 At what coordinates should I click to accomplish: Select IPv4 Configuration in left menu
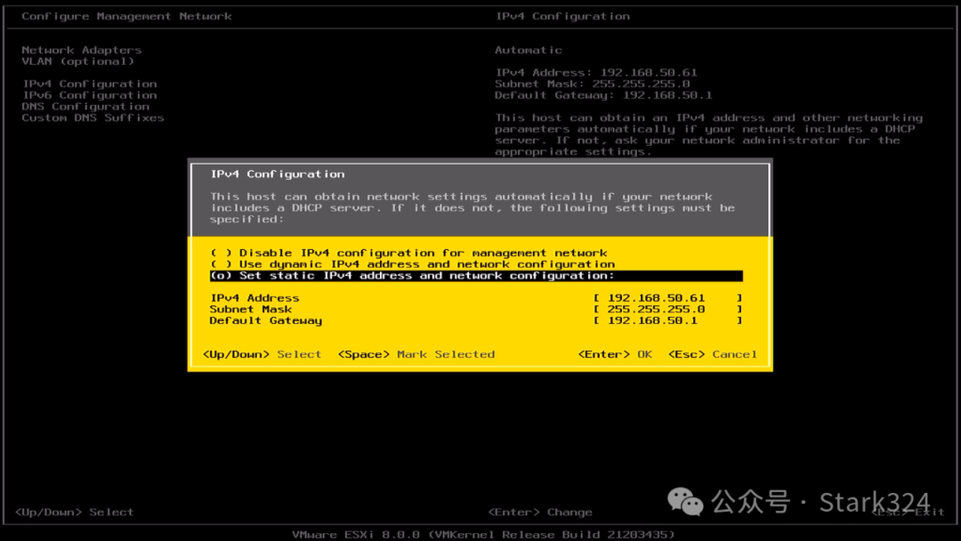90,84
